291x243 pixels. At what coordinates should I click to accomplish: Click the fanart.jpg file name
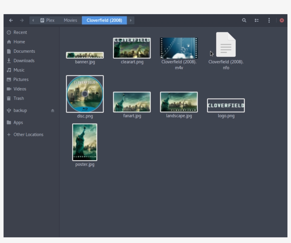132,116
